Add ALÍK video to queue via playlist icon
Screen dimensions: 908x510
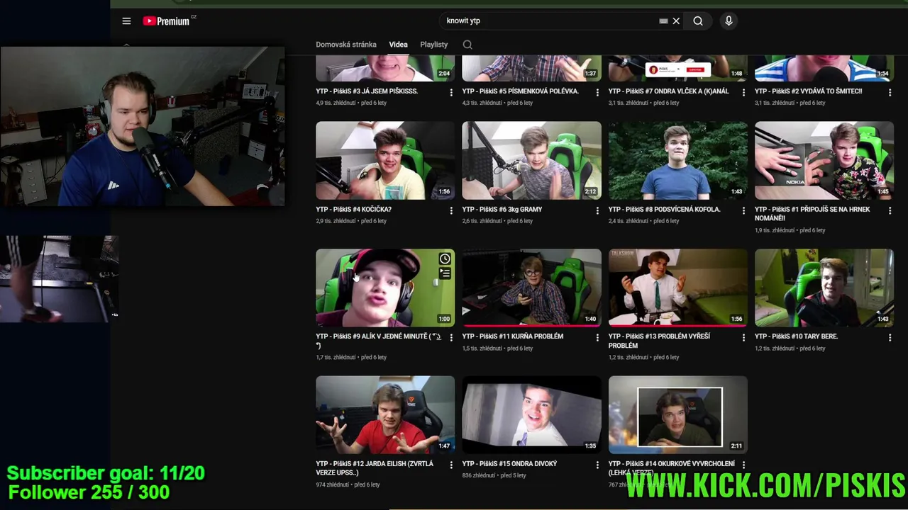point(445,273)
